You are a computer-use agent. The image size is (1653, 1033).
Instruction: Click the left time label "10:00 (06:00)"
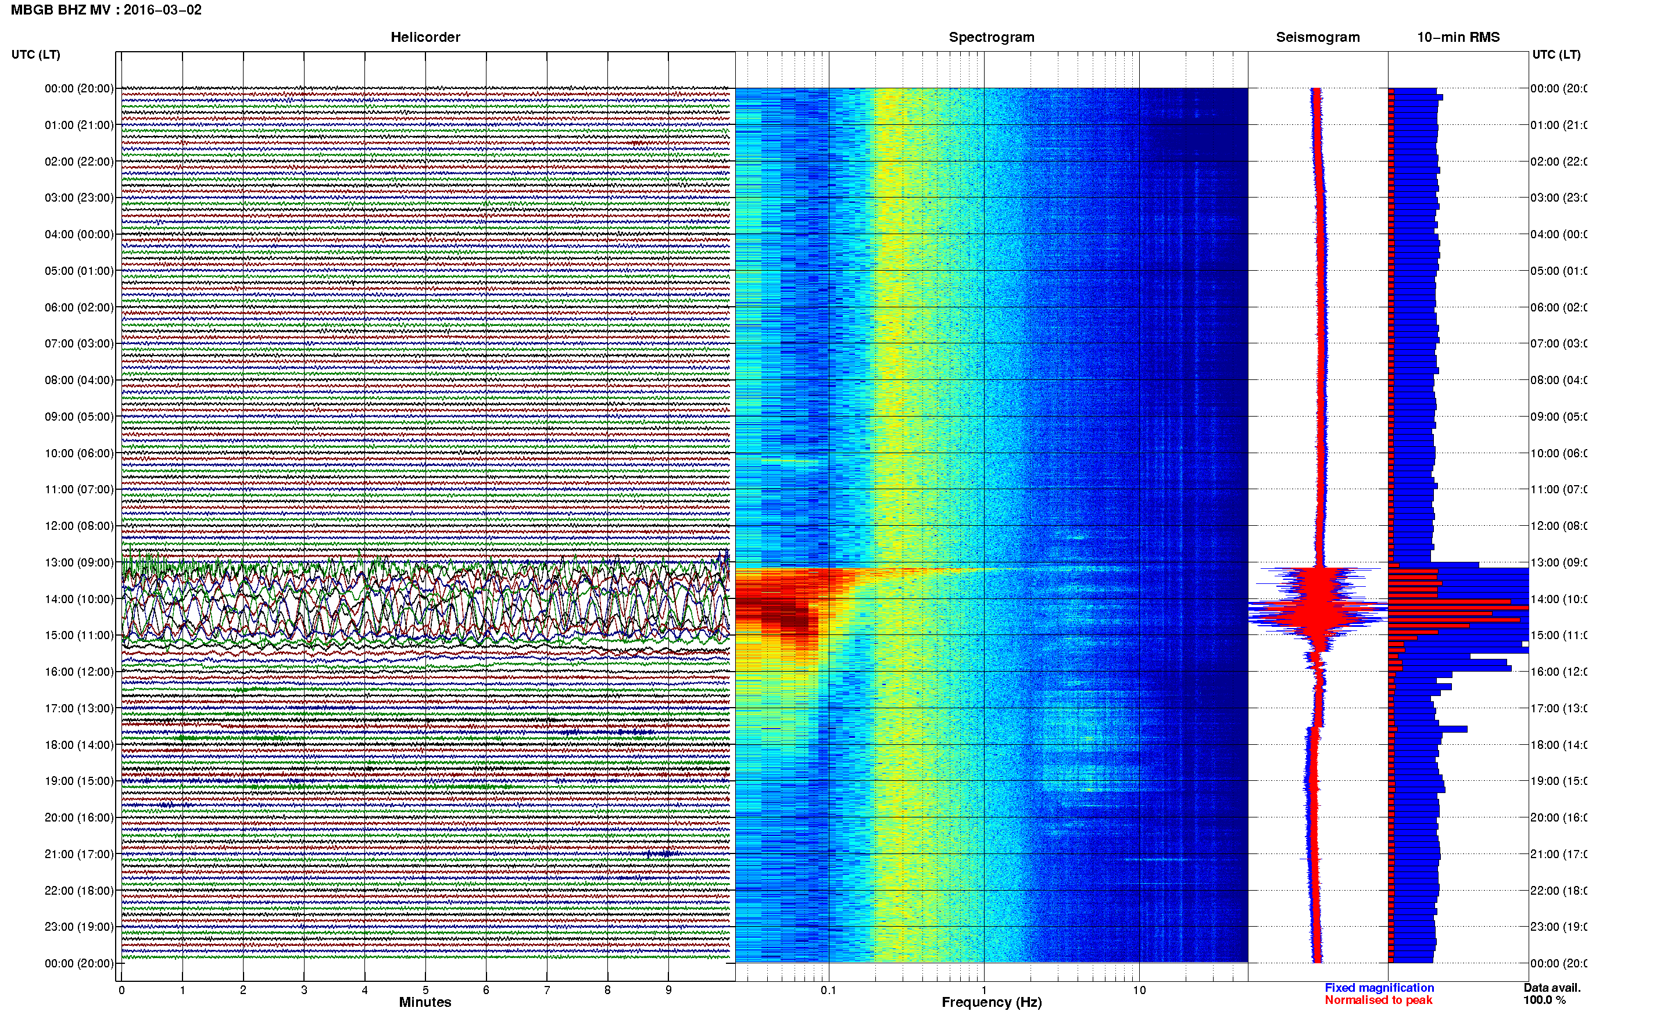click(x=79, y=453)
